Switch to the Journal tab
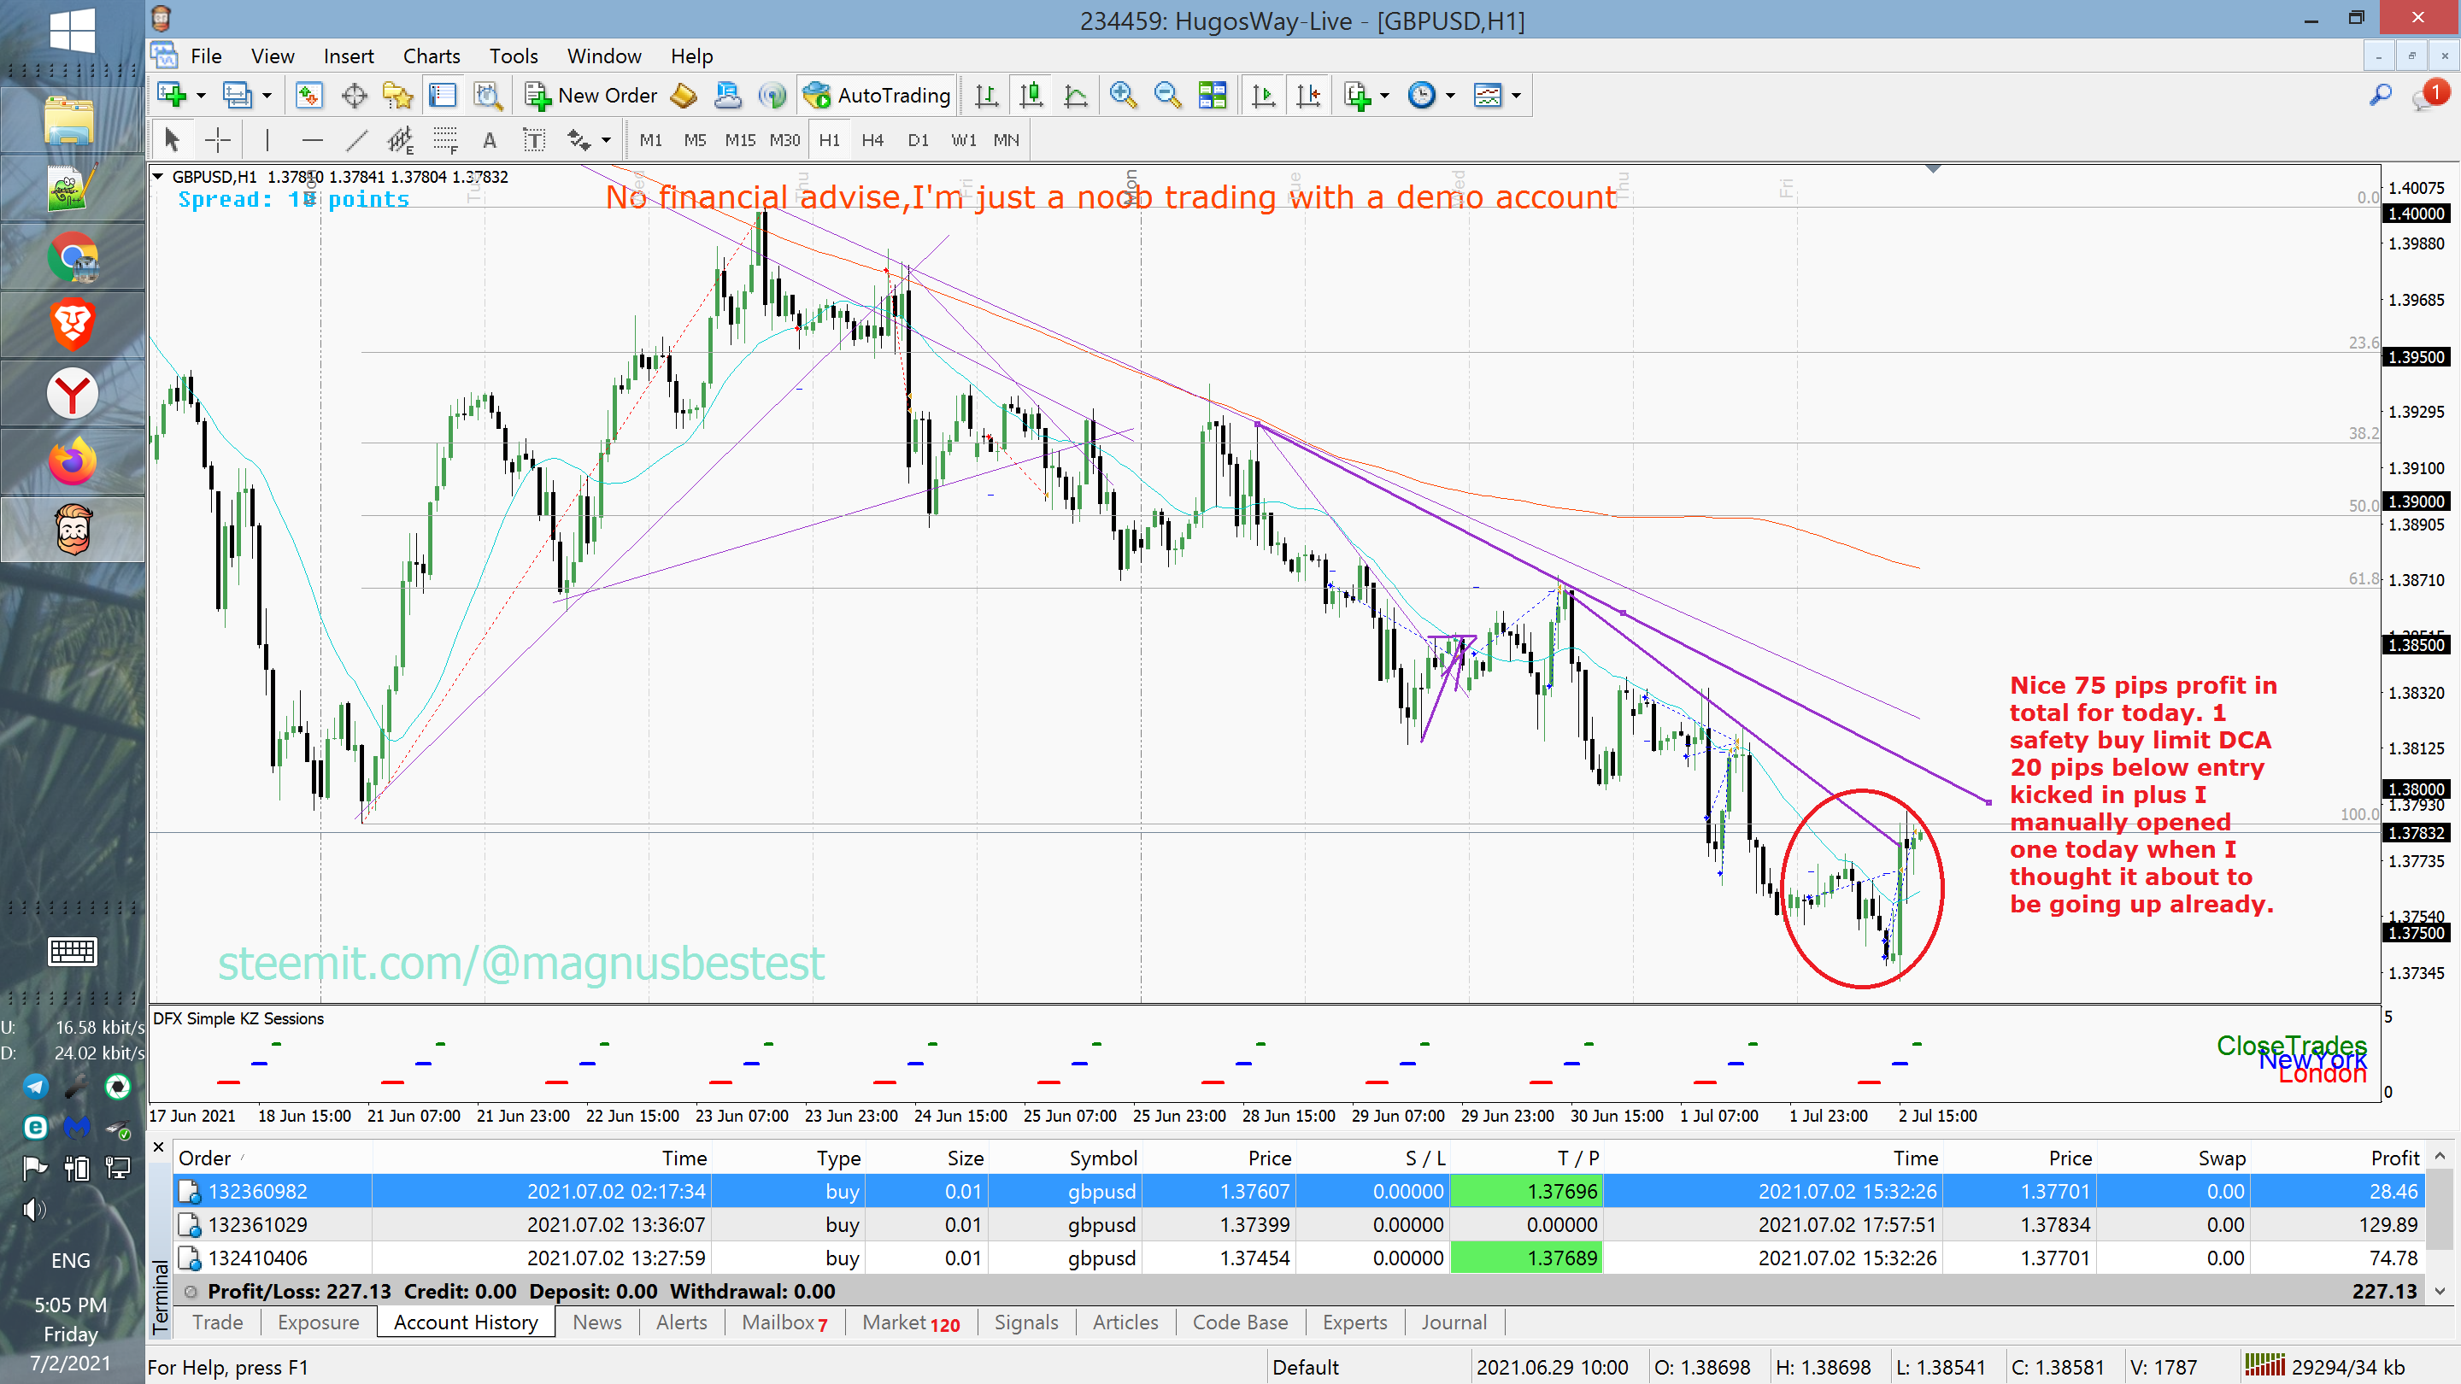The height and width of the screenshot is (1384, 2461). (1453, 1322)
